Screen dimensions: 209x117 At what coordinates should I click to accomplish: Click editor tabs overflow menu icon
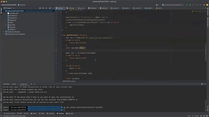click(205, 8)
